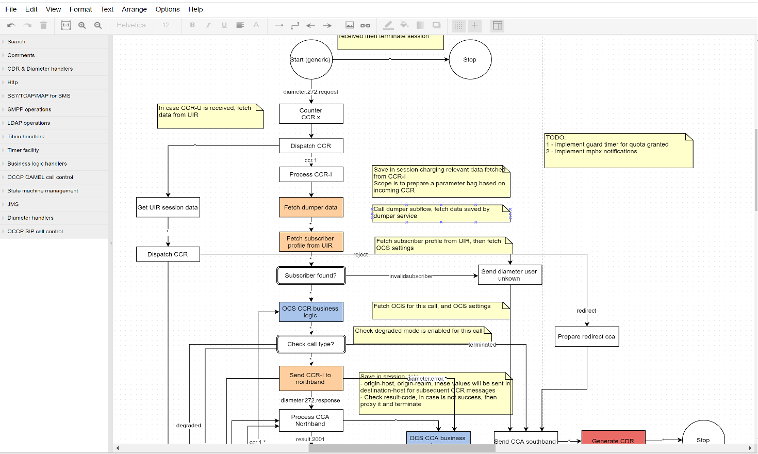Expand CDR & Diameter handlers section

click(54, 69)
